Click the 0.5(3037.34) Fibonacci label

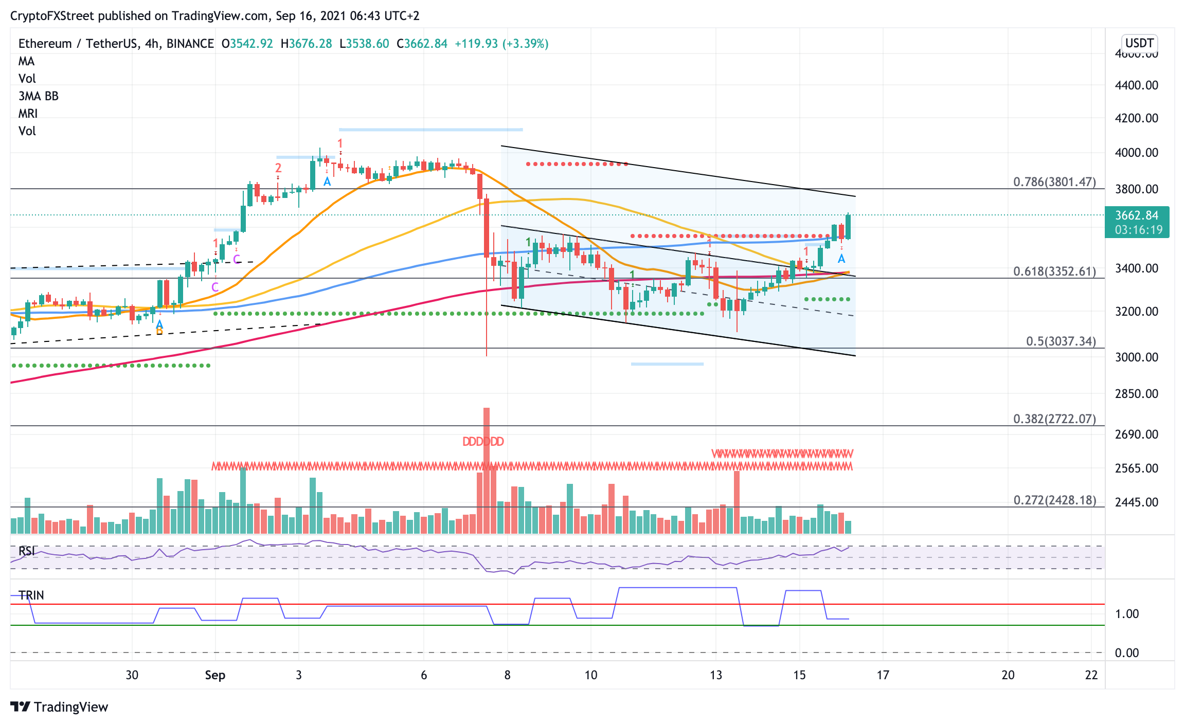tap(1061, 341)
